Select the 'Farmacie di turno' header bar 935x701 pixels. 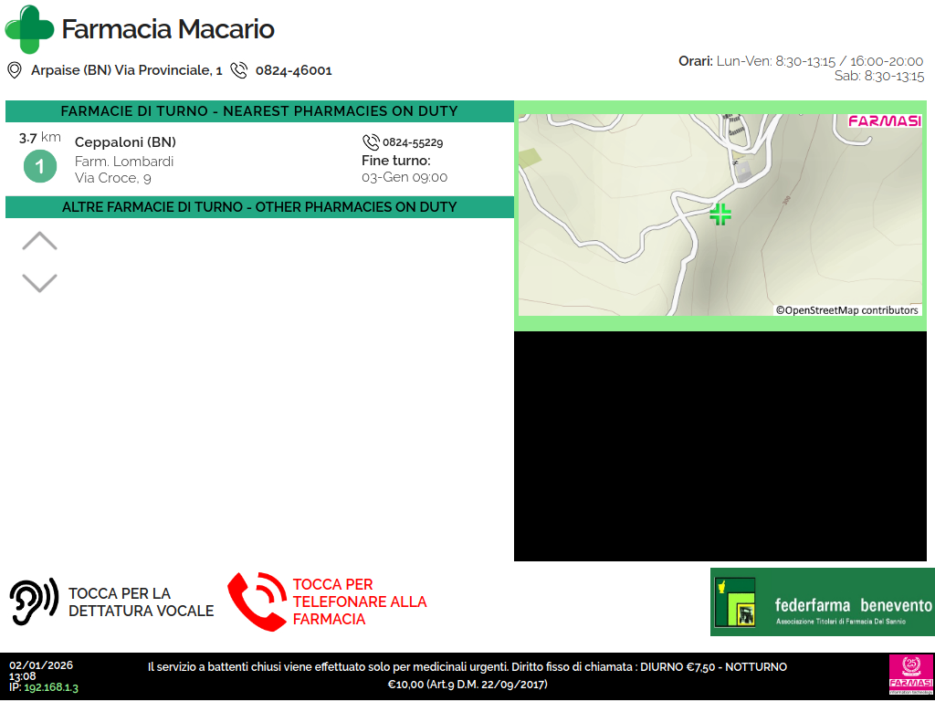pos(259,111)
